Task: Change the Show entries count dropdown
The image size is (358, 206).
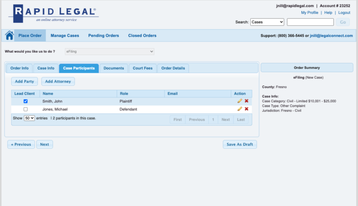Action: coord(29,118)
